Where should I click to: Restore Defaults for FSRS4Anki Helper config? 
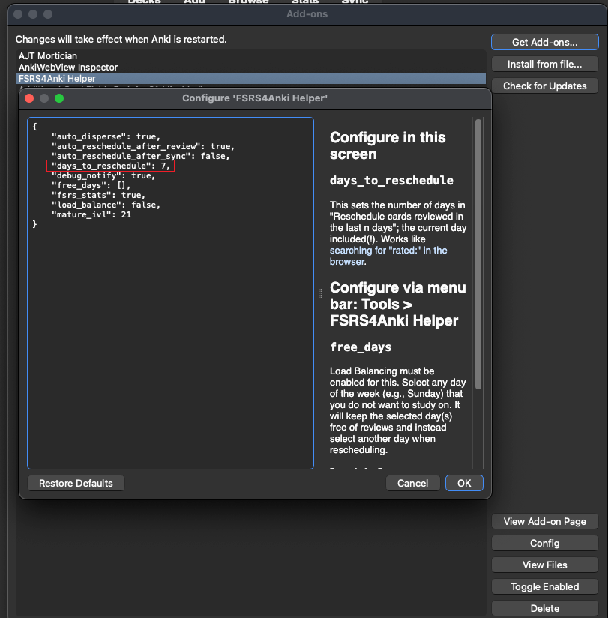point(75,483)
